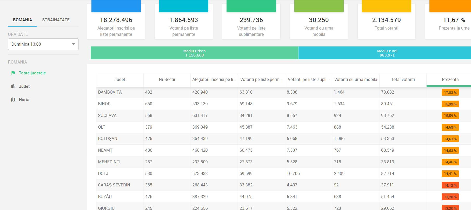Screen dimensions: 471x210
Task: Sort by Total votanti column header
Action: (x=403, y=80)
